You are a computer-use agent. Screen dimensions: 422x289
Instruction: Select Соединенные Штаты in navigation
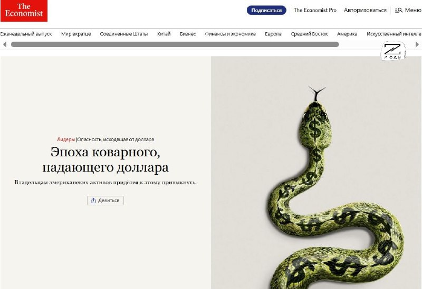[124, 34]
